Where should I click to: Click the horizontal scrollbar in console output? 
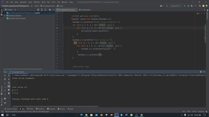tap(55, 106)
